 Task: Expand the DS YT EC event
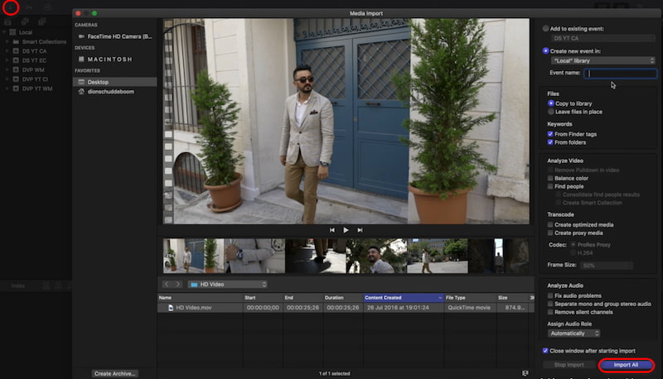[x=7, y=60]
